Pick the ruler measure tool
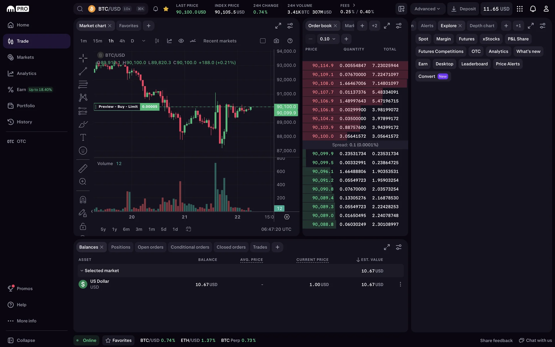The width and height of the screenshot is (555, 347). coord(83,168)
